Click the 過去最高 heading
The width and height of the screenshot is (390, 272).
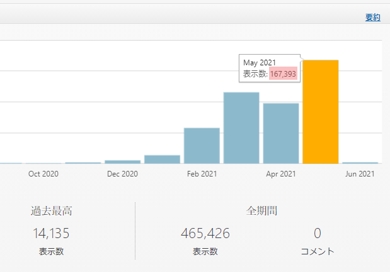(51, 211)
